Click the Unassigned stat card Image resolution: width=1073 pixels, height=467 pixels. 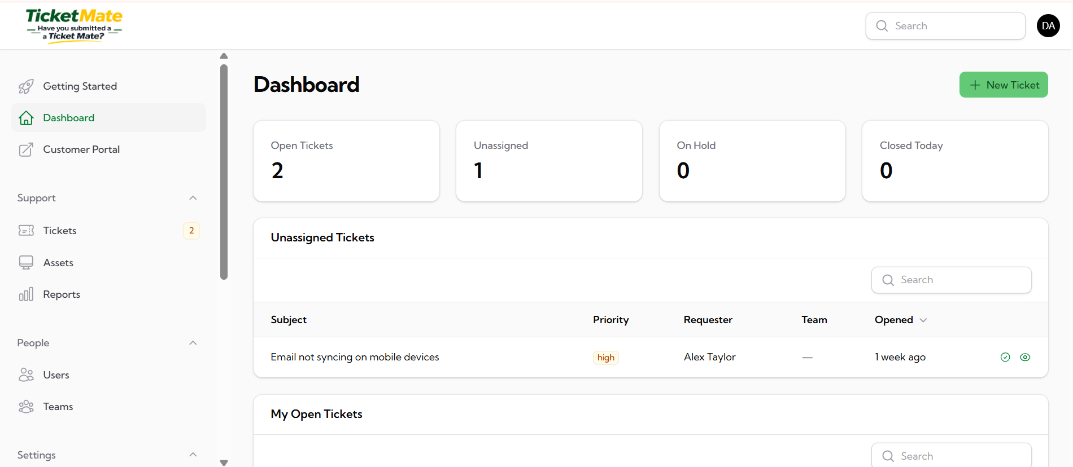pos(549,161)
